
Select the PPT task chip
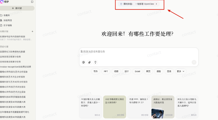(x=106, y=71)
